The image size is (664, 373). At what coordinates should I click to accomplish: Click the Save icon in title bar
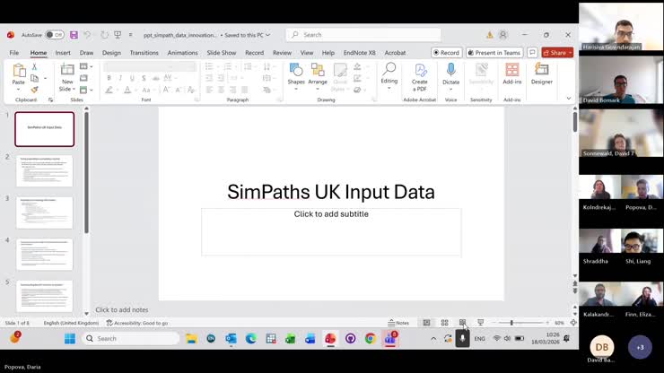point(74,35)
